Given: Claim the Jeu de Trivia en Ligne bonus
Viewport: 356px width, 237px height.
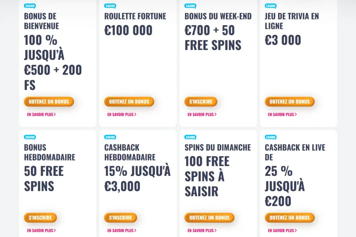Looking at the screenshot, I should 290,101.
